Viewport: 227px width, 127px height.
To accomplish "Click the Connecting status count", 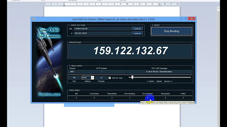I will point(94,98).
